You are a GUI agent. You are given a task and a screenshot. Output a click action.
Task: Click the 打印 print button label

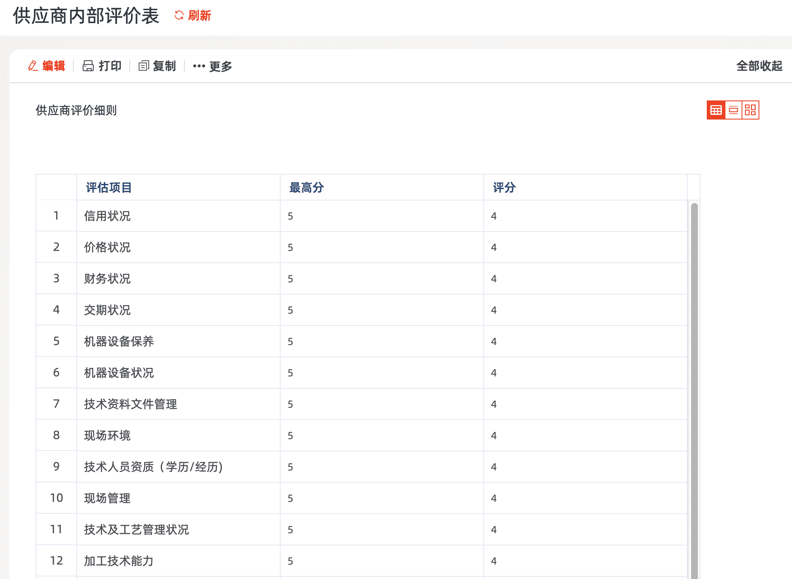tap(110, 66)
